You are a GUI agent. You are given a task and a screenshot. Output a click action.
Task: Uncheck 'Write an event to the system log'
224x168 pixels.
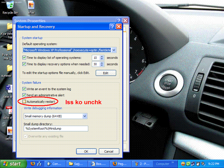click(x=24, y=89)
